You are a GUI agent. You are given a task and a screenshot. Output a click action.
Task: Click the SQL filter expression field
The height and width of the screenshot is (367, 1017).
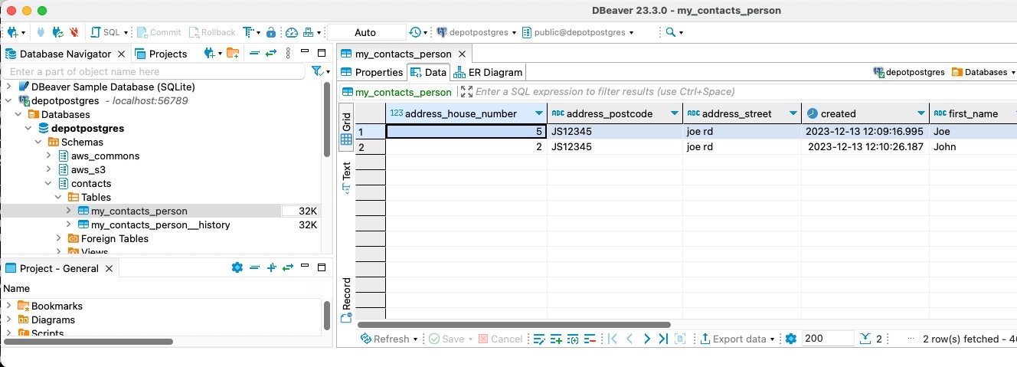pyautogui.click(x=605, y=92)
